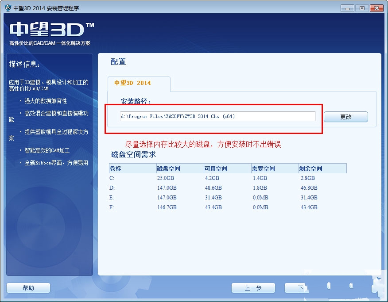
Task: Click the 描述信息 heading in sidebar
Action: click(24, 64)
